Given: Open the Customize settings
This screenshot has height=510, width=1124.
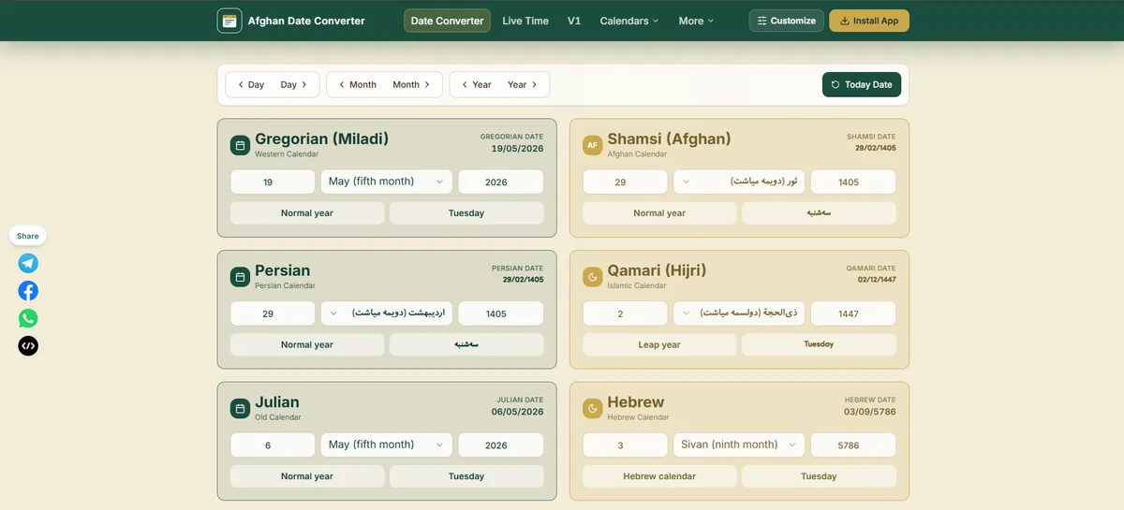Looking at the screenshot, I should 787,21.
